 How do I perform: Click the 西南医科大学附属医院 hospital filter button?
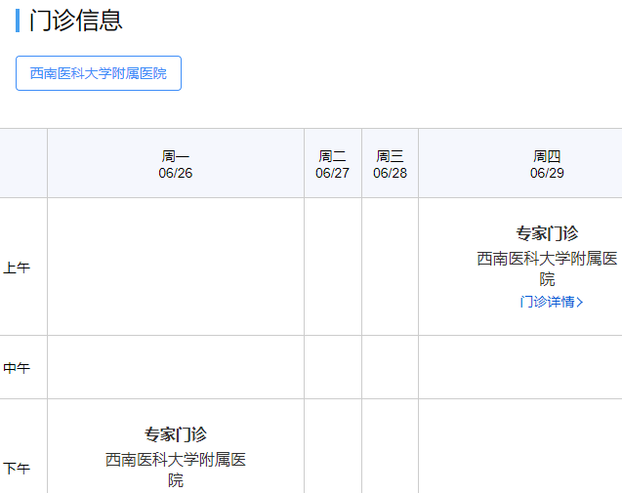pyautogui.click(x=99, y=73)
